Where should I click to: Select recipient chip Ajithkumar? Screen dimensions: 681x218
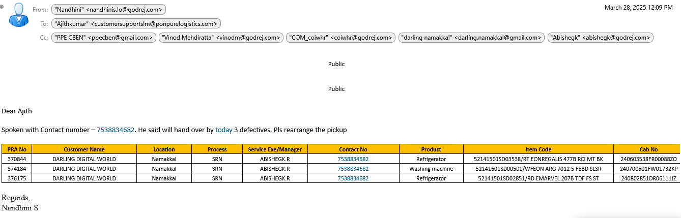pos(136,23)
